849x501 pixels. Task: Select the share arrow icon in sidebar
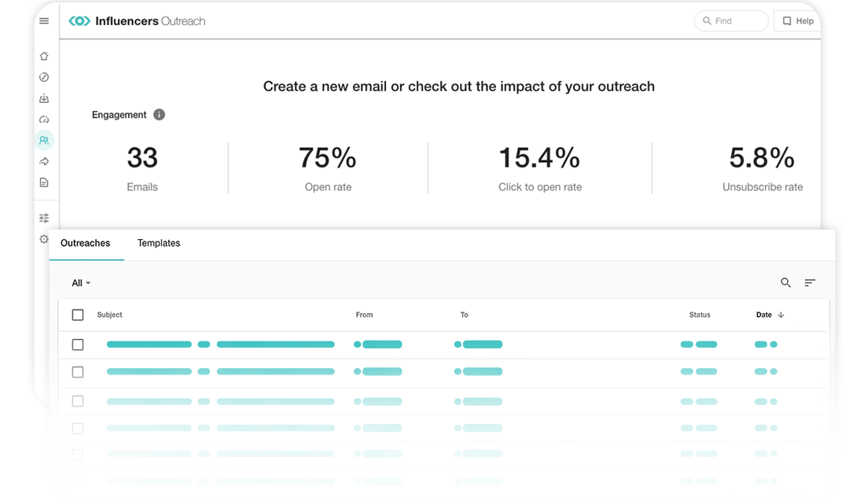[44, 161]
